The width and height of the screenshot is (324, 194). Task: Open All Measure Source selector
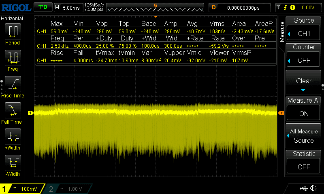(304, 136)
